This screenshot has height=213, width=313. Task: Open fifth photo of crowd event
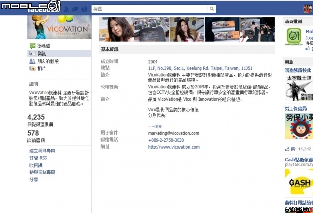pyautogui.click(x=258, y=29)
